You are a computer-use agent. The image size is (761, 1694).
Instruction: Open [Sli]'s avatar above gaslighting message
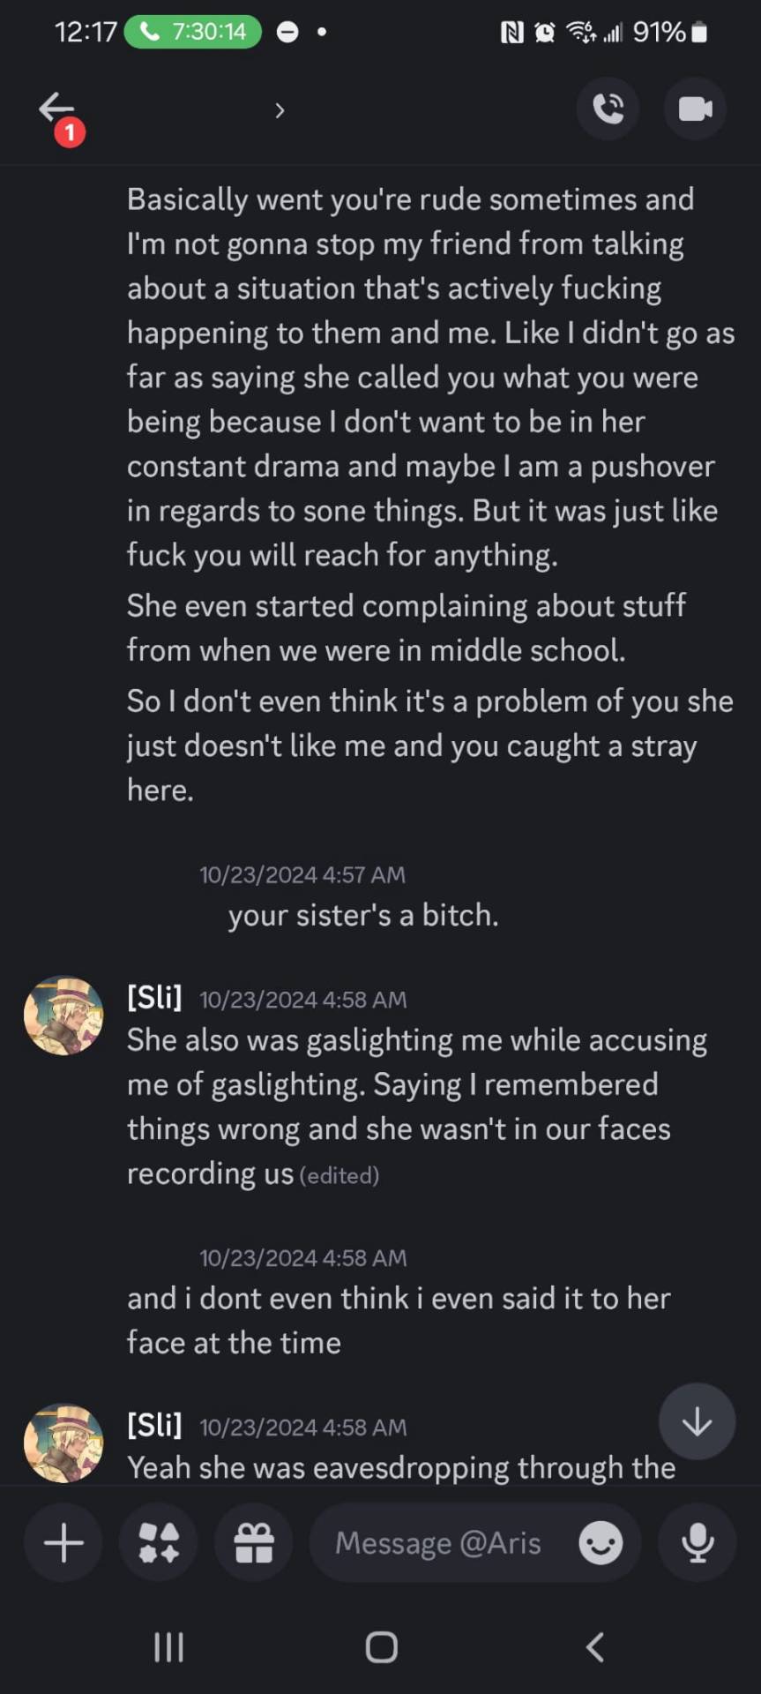tap(63, 1016)
